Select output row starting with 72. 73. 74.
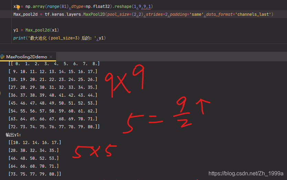 (x=54, y=127)
